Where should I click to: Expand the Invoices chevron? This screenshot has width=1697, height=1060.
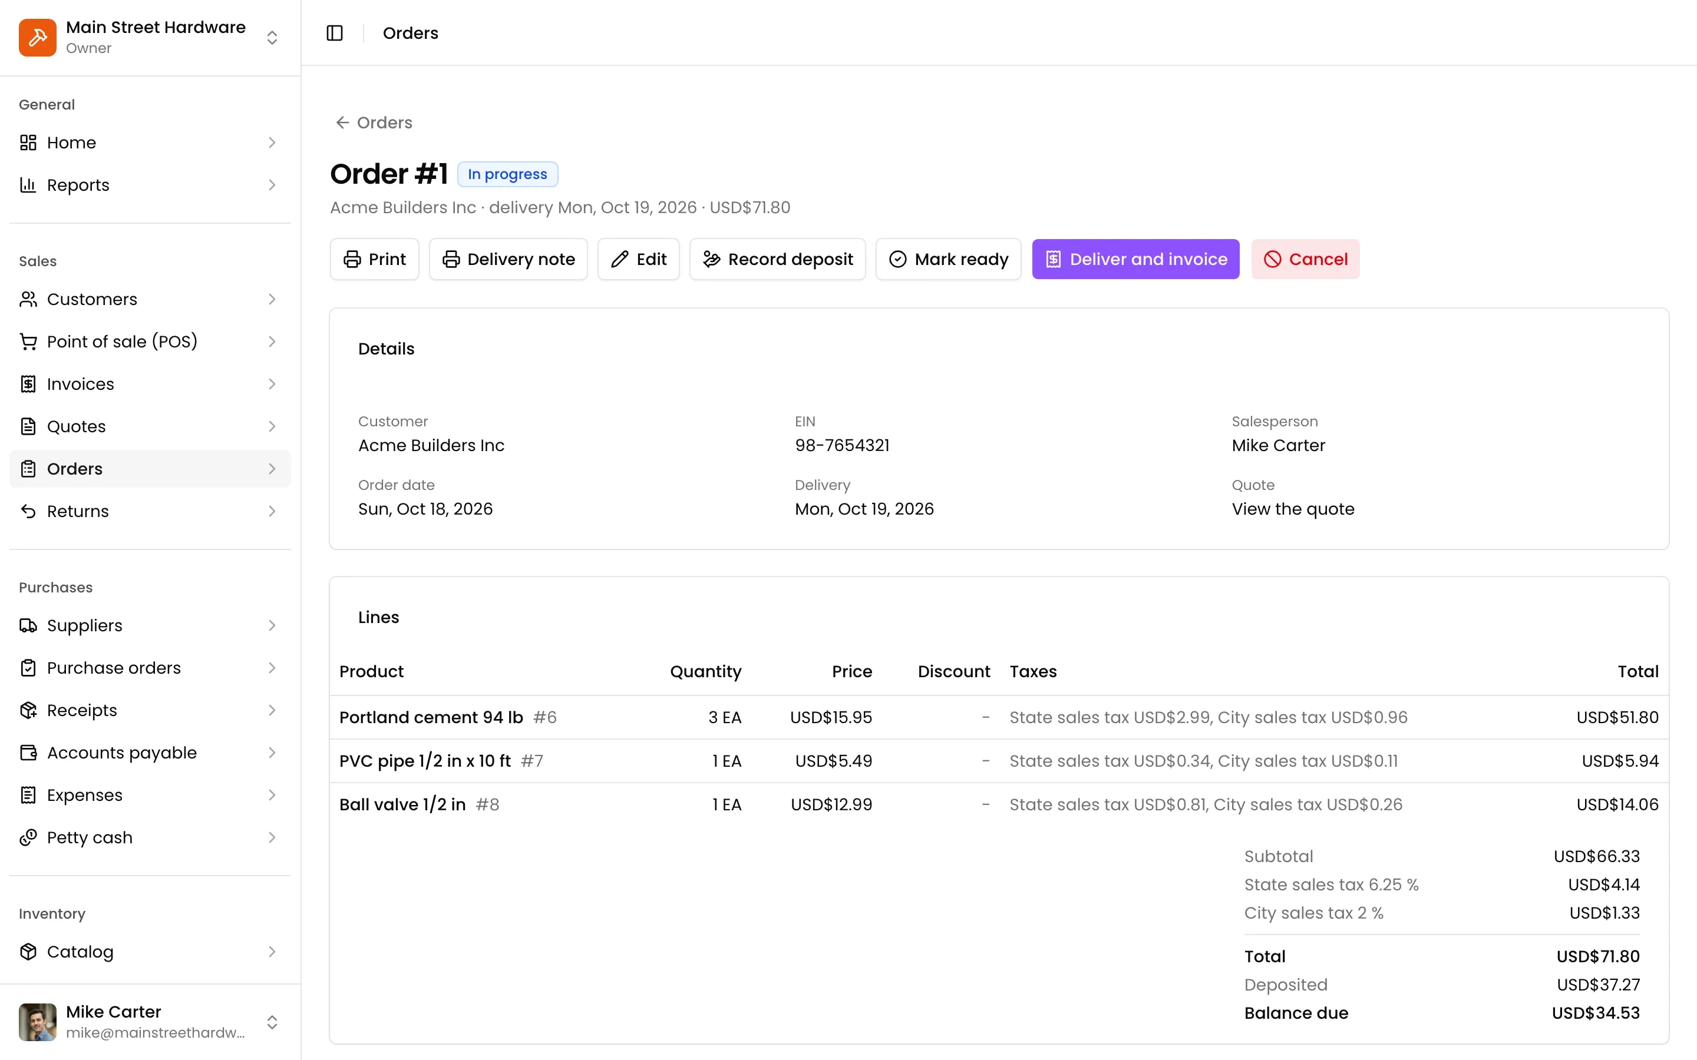coord(272,384)
